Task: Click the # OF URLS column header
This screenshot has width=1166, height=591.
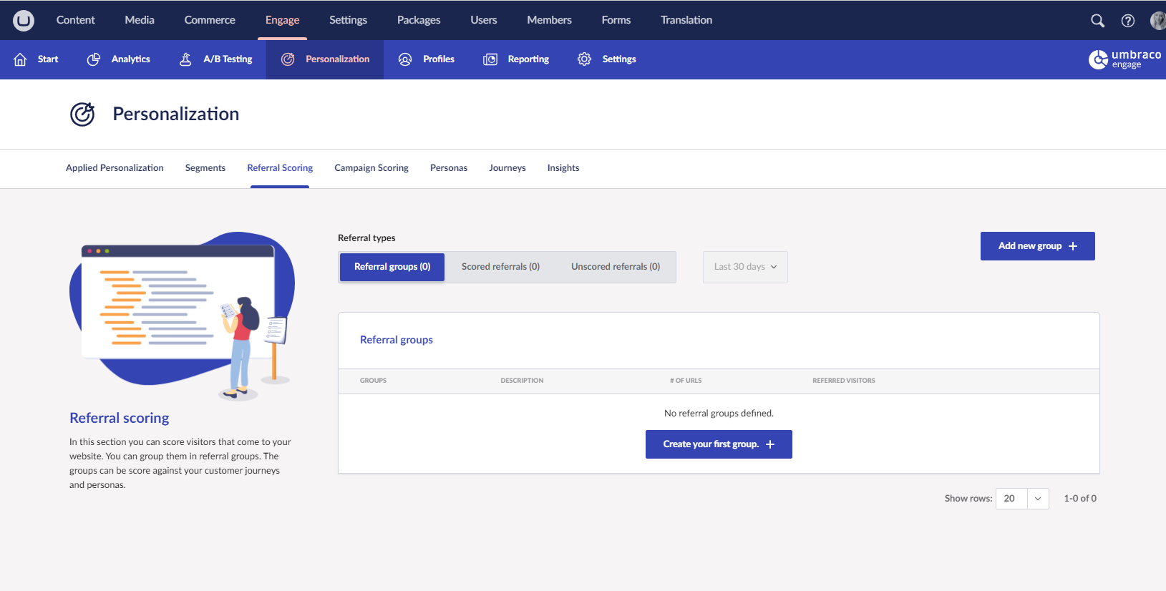Action: point(686,381)
